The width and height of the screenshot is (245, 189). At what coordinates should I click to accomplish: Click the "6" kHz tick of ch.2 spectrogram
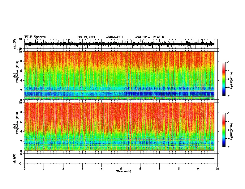[22, 122]
